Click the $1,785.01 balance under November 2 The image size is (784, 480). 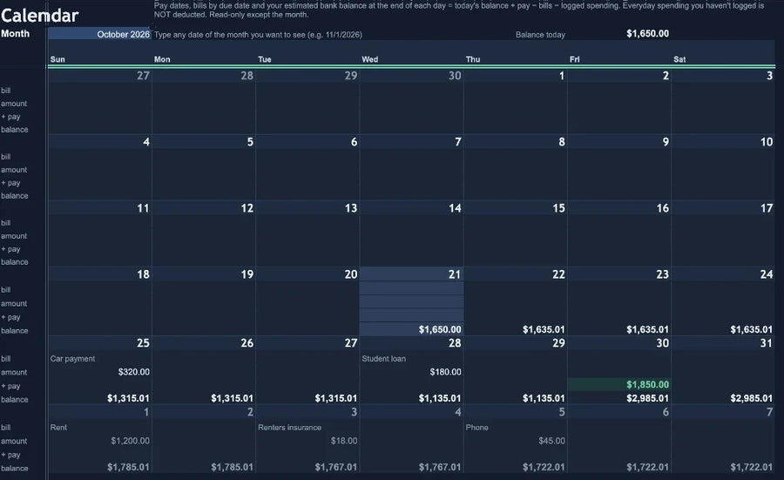point(232,467)
